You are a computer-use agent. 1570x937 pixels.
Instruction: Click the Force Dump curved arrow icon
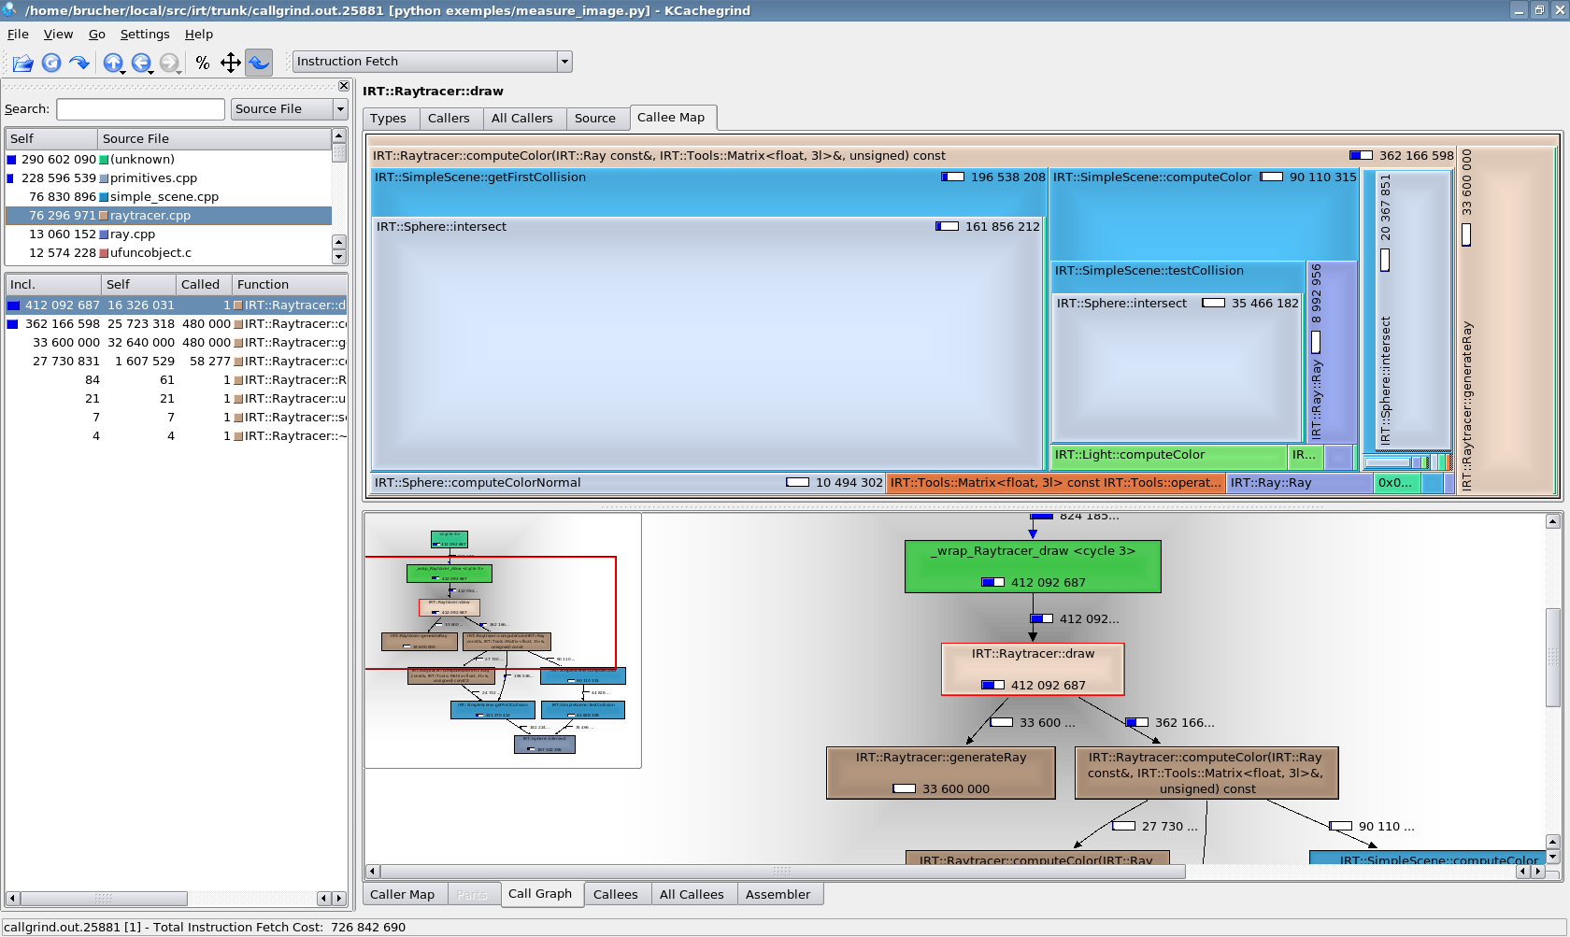[x=79, y=63]
